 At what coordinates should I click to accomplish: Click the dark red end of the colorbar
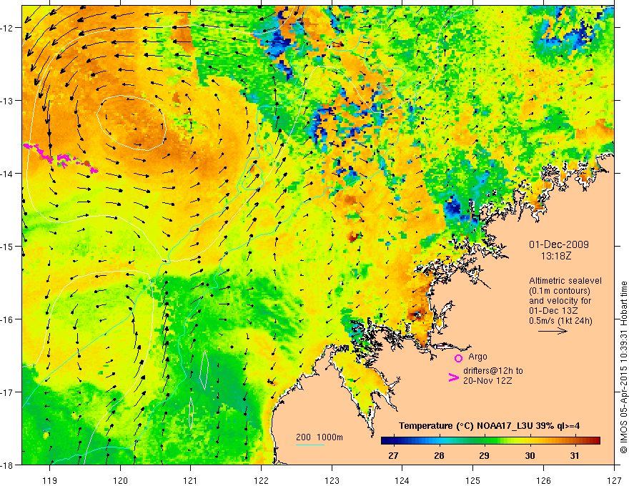pyautogui.click(x=595, y=440)
